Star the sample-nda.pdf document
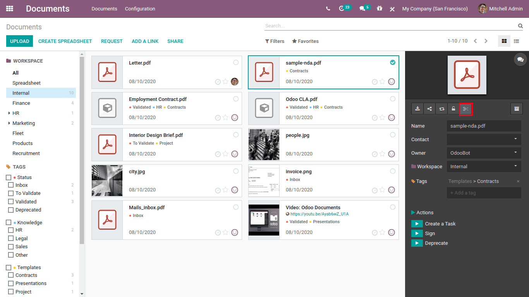 (382, 82)
